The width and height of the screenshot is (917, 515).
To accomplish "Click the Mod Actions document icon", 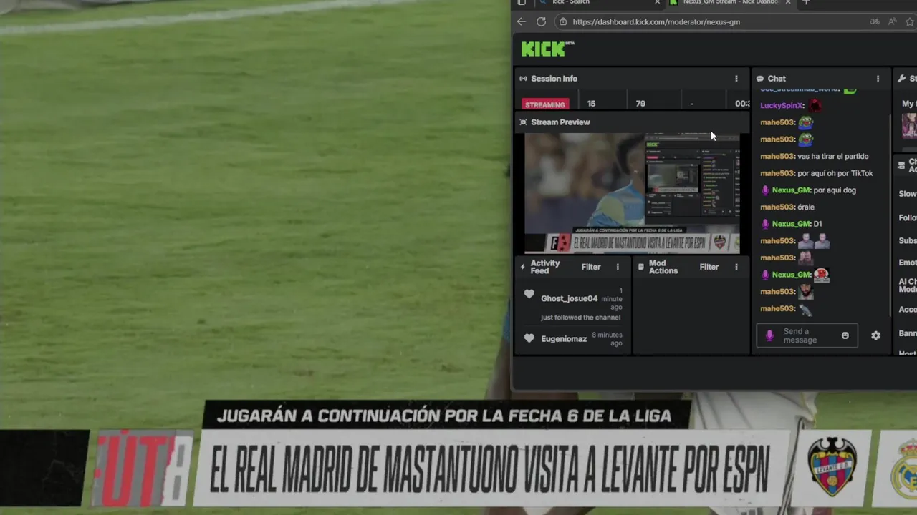I will coord(641,267).
